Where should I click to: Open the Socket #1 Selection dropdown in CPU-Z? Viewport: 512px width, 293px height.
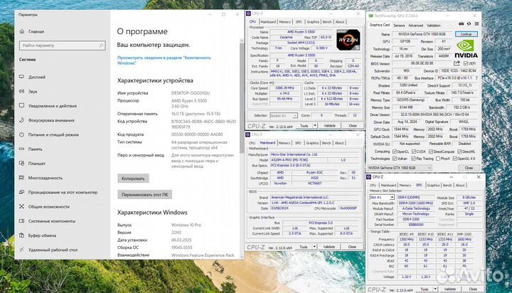pos(284,116)
